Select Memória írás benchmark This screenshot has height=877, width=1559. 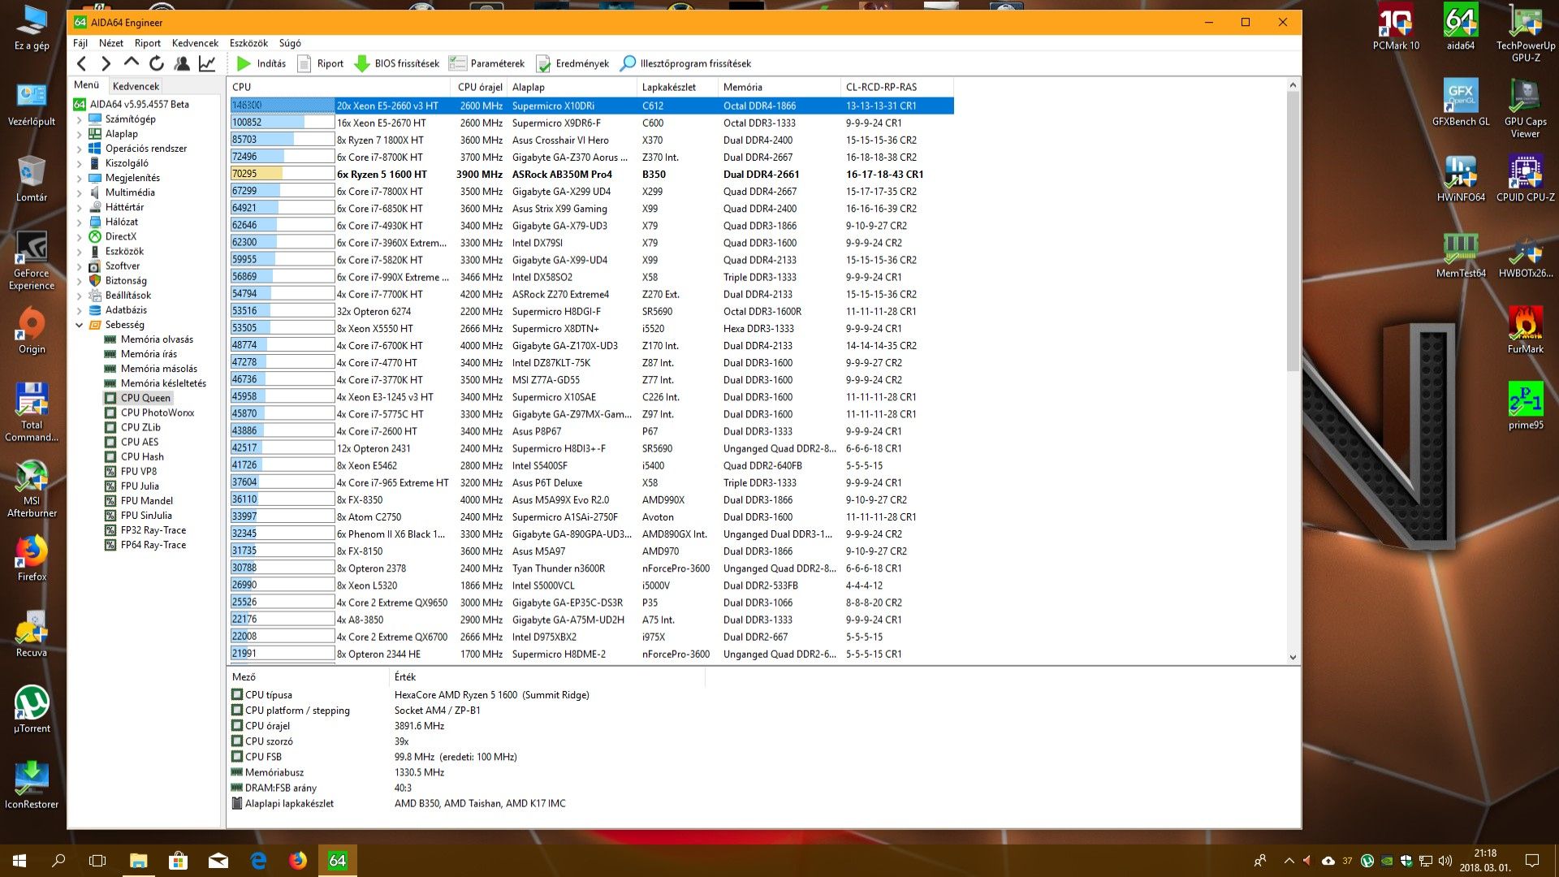click(149, 354)
